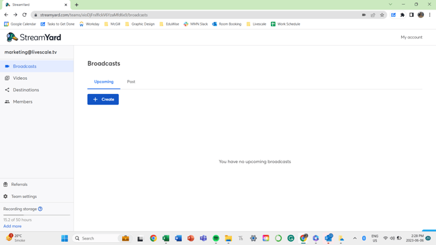
Task: Open the EduWise bookmark folder
Action: [169, 24]
